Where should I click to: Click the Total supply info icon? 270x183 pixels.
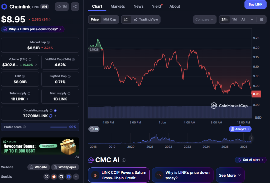29,93
